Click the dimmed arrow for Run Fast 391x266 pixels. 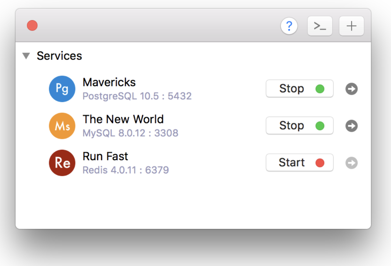tap(352, 163)
